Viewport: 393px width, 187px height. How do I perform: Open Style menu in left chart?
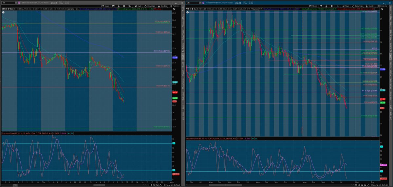pos(138,6)
